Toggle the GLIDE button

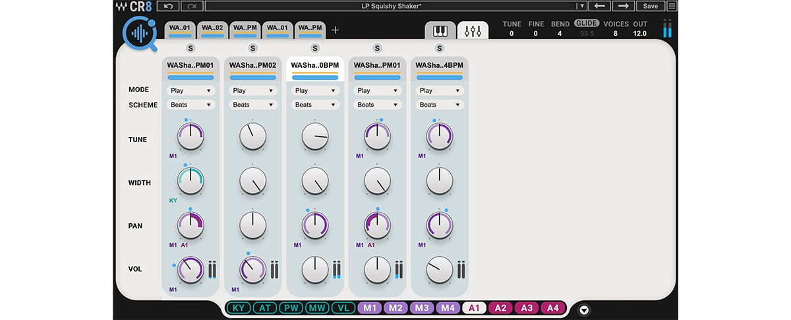pos(586,23)
